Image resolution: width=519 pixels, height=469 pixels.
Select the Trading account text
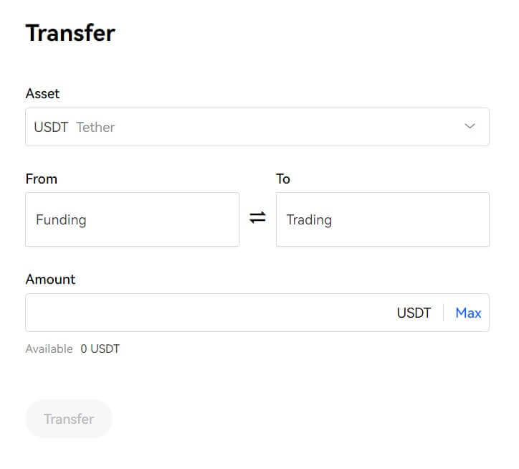[309, 219]
